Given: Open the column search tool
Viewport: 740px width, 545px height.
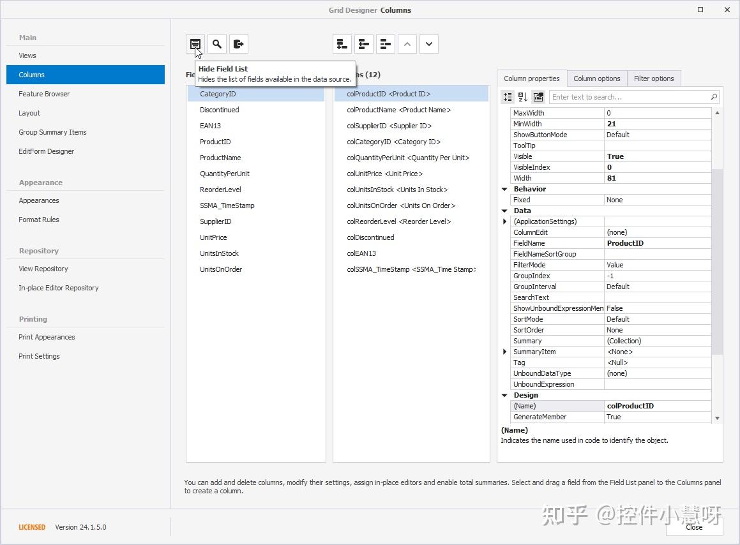Looking at the screenshot, I should [217, 44].
